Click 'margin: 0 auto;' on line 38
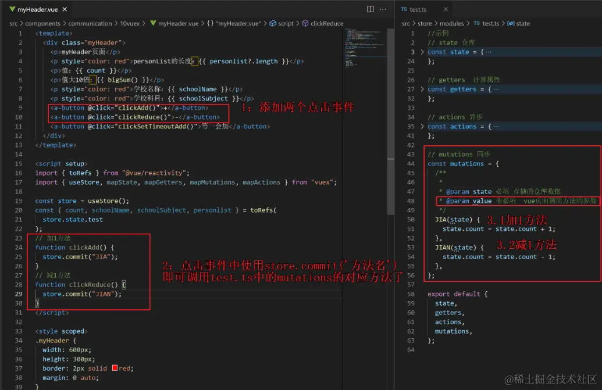The image size is (602, 390). 70,378
